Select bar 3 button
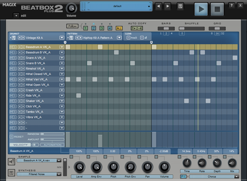 (x=102, y=28)
